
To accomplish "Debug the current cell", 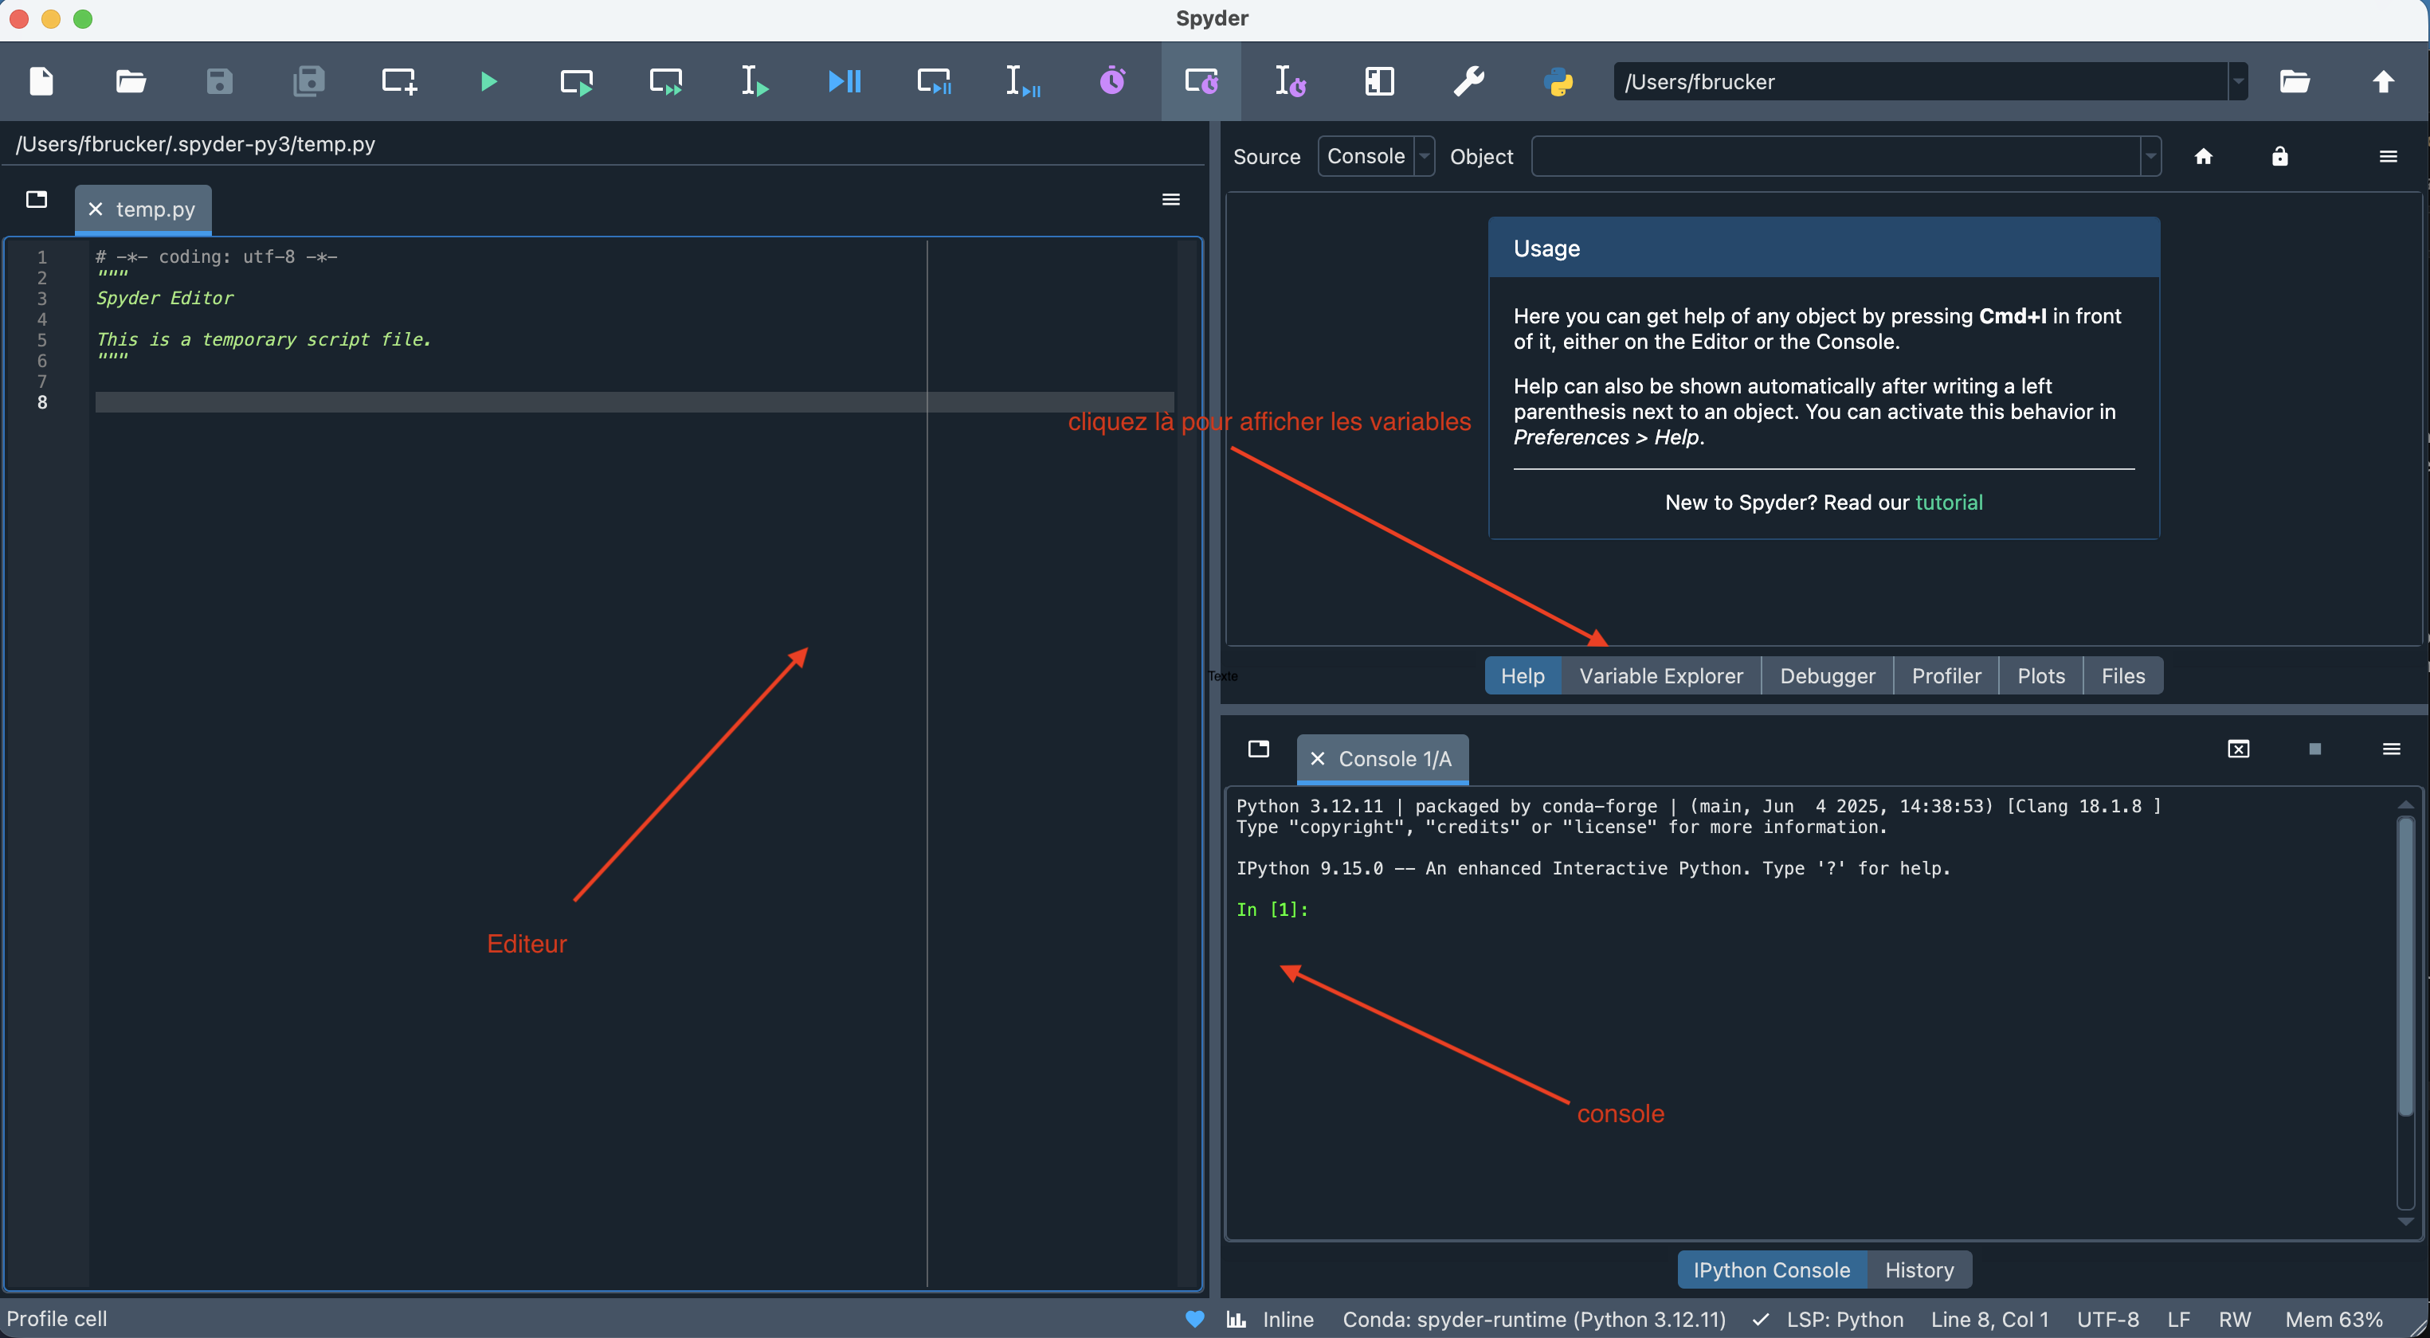I will point(934,81).
